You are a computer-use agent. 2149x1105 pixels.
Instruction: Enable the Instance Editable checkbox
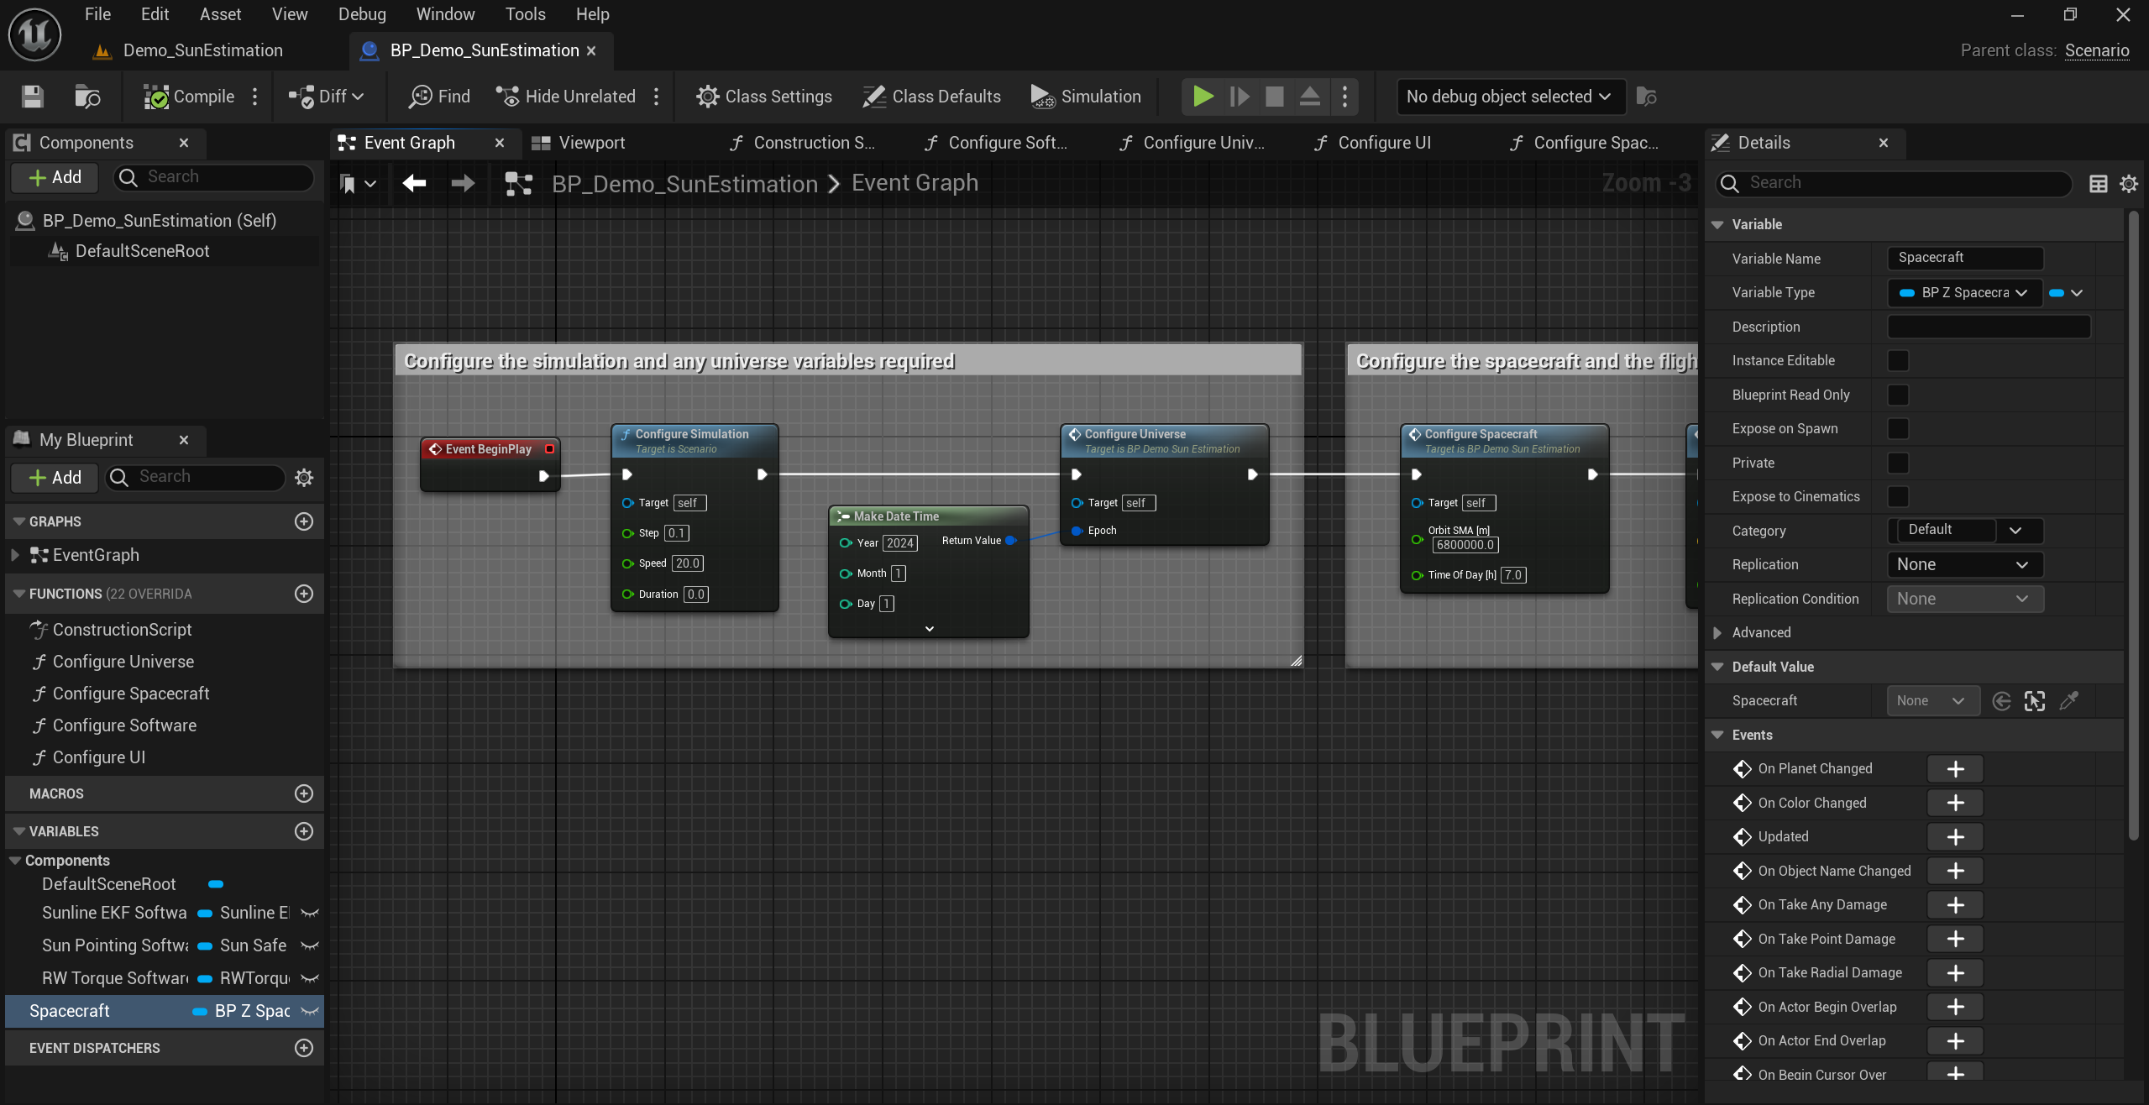(x=1898, y=360)
